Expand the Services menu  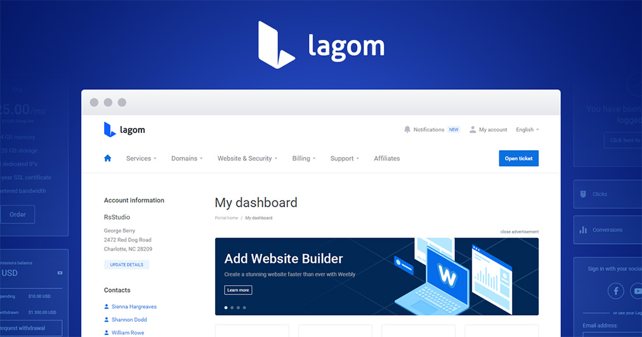point(141,158)
